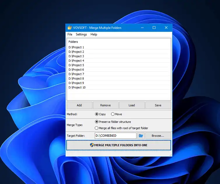Click the Browse... button
The width and height of the screenshot is (220, 184).
(x=158, y=136)
